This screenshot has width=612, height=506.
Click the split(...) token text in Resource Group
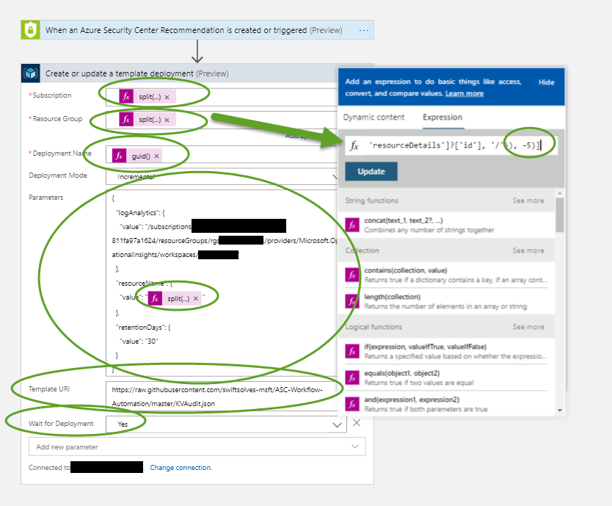click(150, 120)
